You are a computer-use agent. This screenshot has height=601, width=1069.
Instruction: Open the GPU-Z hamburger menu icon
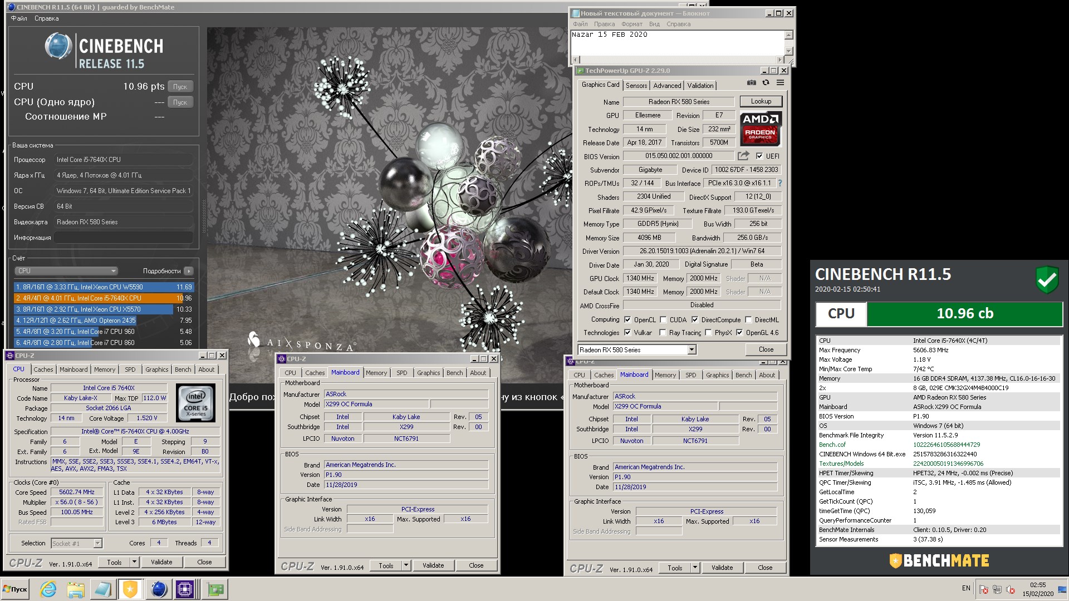click(x=780, y=82)
